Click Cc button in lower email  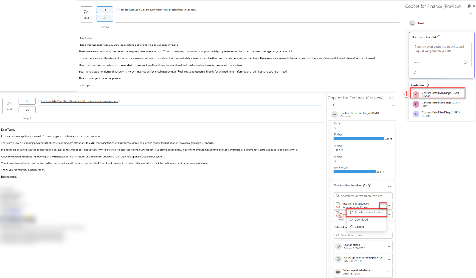[x=27, y=110]
